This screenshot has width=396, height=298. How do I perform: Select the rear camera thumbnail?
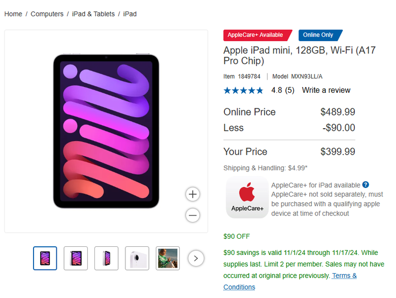coord(137,258)
